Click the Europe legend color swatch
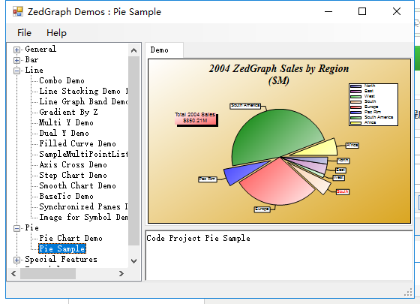The width and height of the screenshot is (420, 304). pos(355,107)
